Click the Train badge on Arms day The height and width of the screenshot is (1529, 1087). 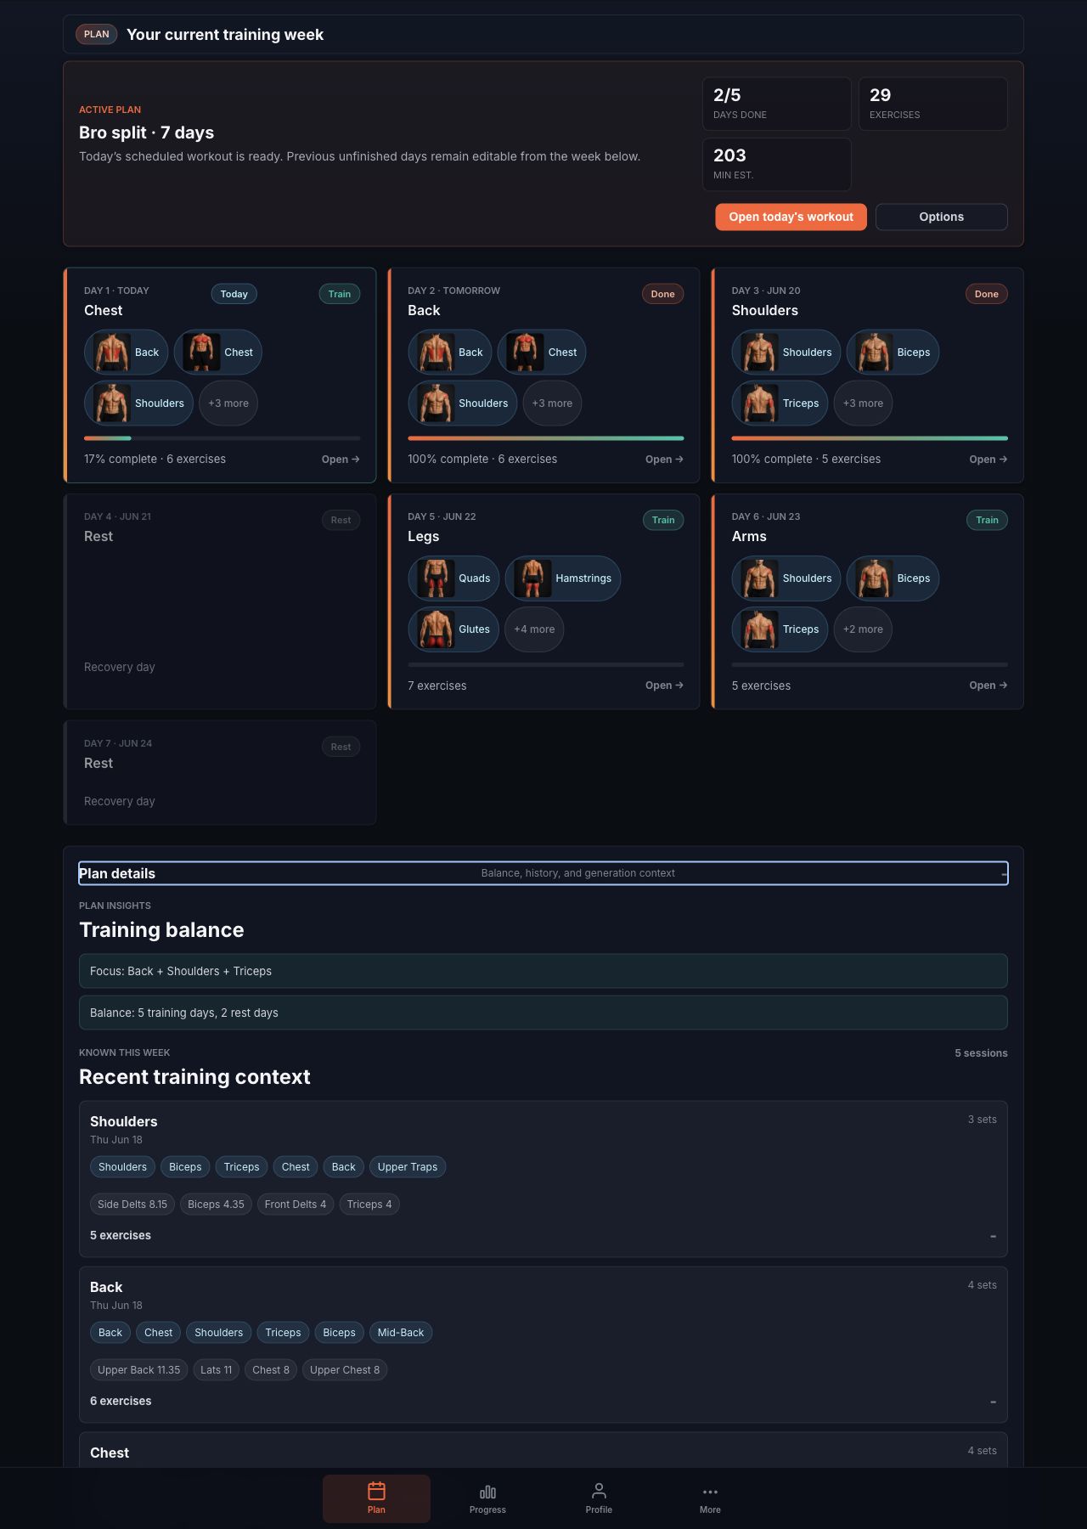click(x=987, y=520)
